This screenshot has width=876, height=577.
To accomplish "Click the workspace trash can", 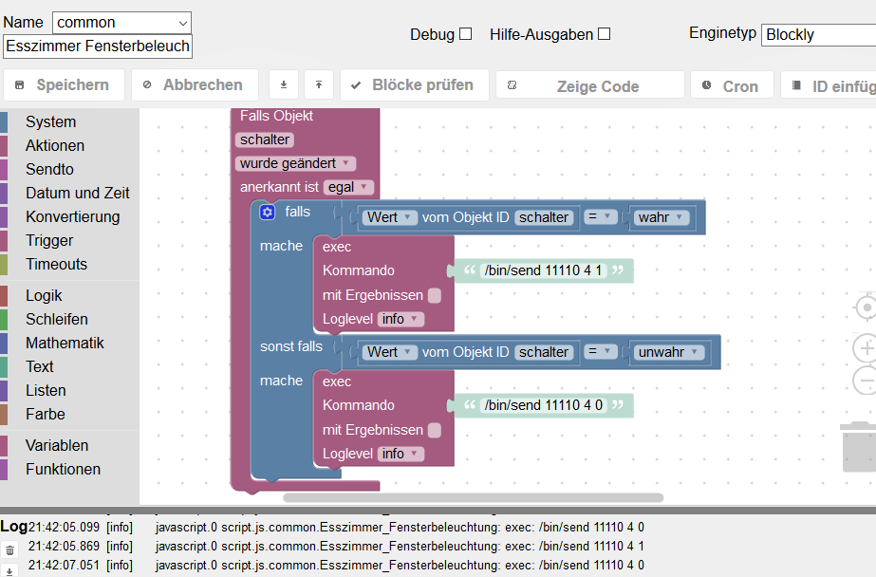I will 859,447.
